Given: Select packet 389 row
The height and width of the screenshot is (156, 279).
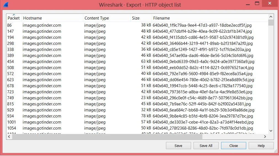Looking at the screenshot, I should (x=137, y=55).
